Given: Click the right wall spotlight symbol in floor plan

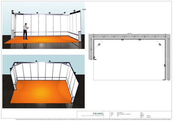Looking at the screenshot, I should (x=164, y=65).
